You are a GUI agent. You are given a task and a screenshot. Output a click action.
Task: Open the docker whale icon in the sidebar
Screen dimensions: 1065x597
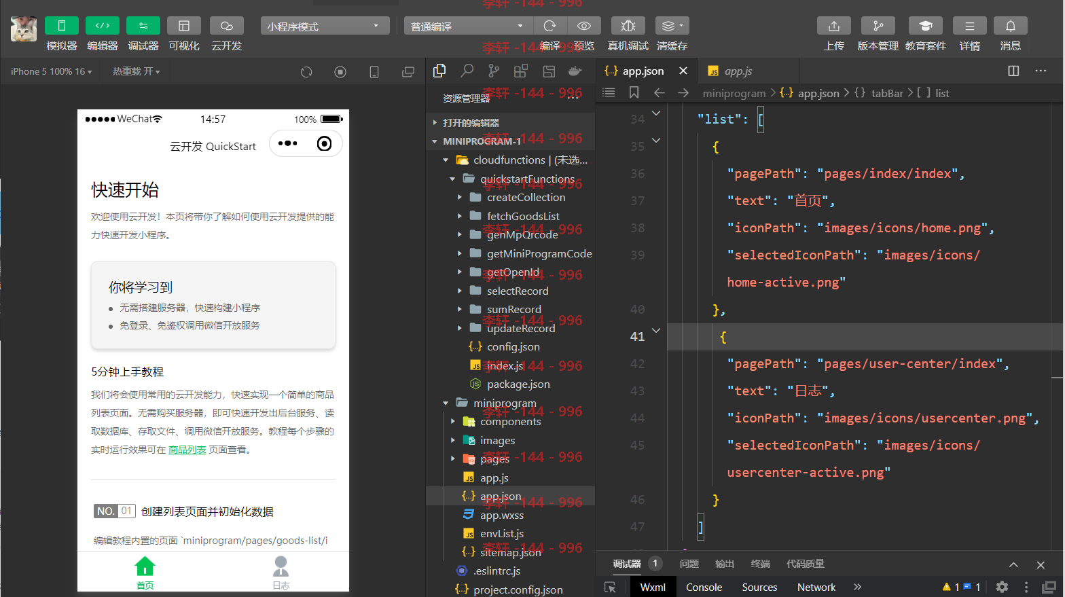coord(575,71)
